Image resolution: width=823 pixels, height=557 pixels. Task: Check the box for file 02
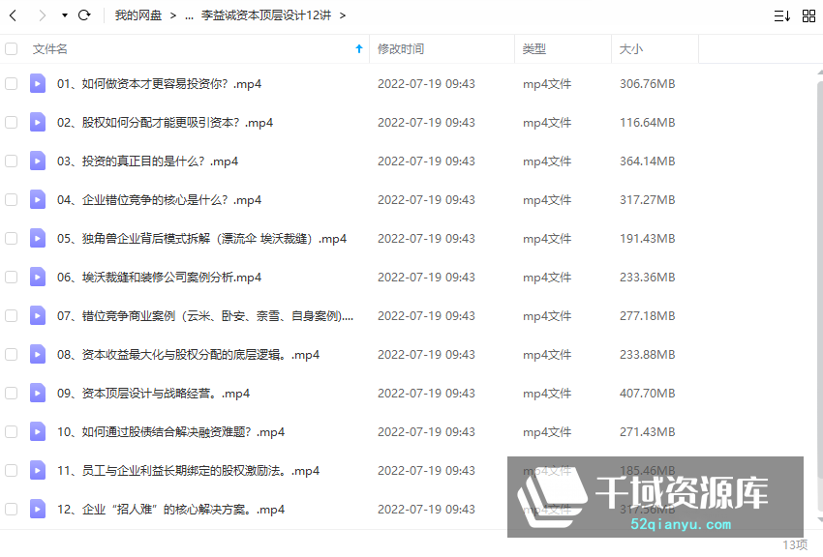[11, 123]
